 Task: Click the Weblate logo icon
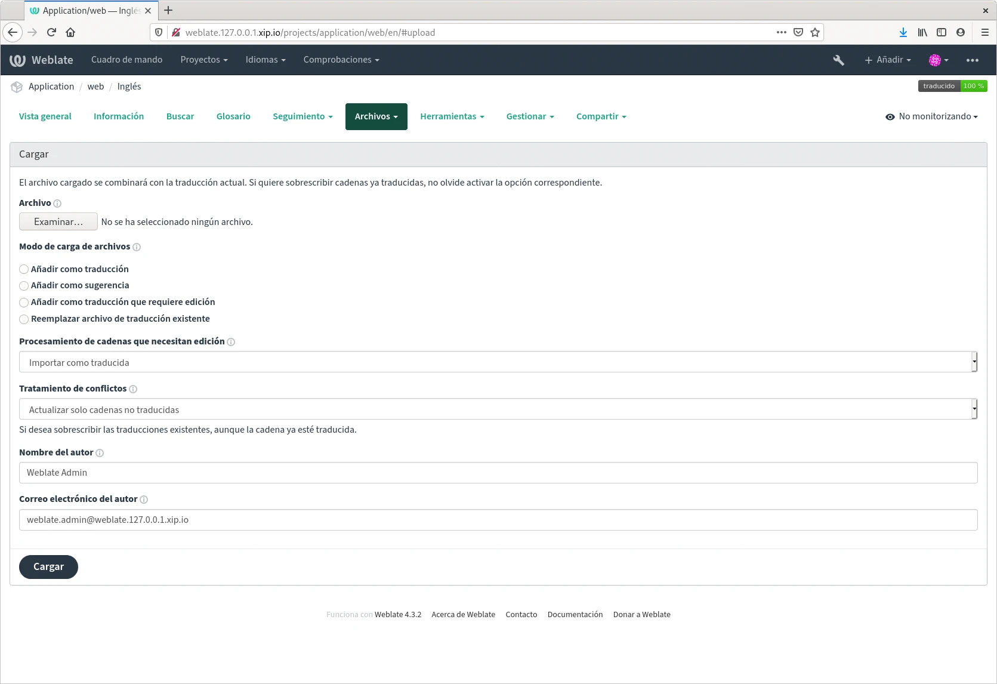pyautogui.click(x=17, y=60)
